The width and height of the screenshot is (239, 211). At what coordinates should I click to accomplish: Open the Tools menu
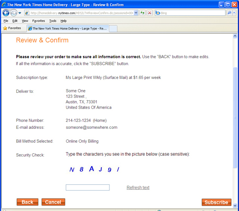tap(53, 21)
